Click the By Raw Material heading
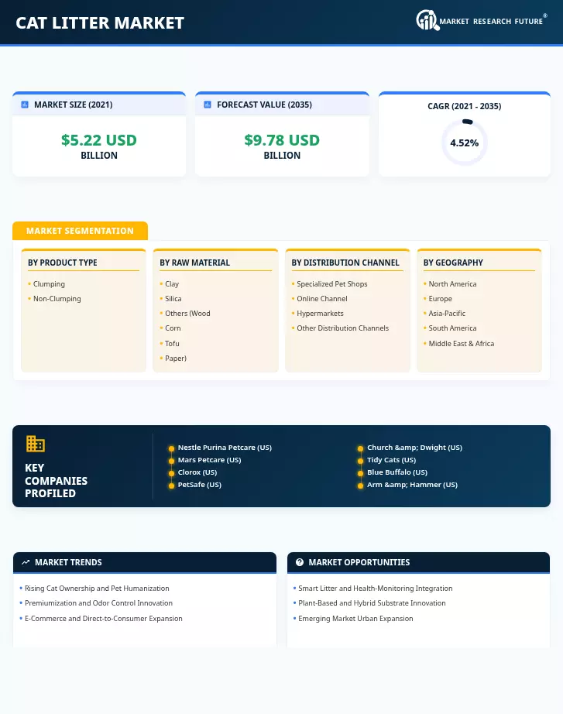This screenshot has width=563, height=714. point(194,263)
